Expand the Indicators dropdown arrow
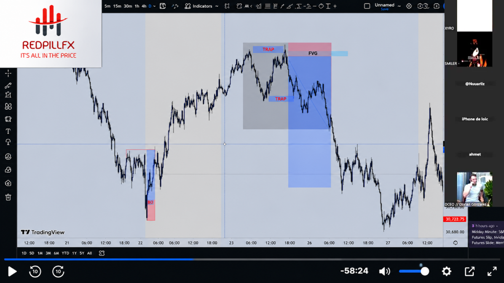The image size is (504, 283). click(x=217, y=6)
